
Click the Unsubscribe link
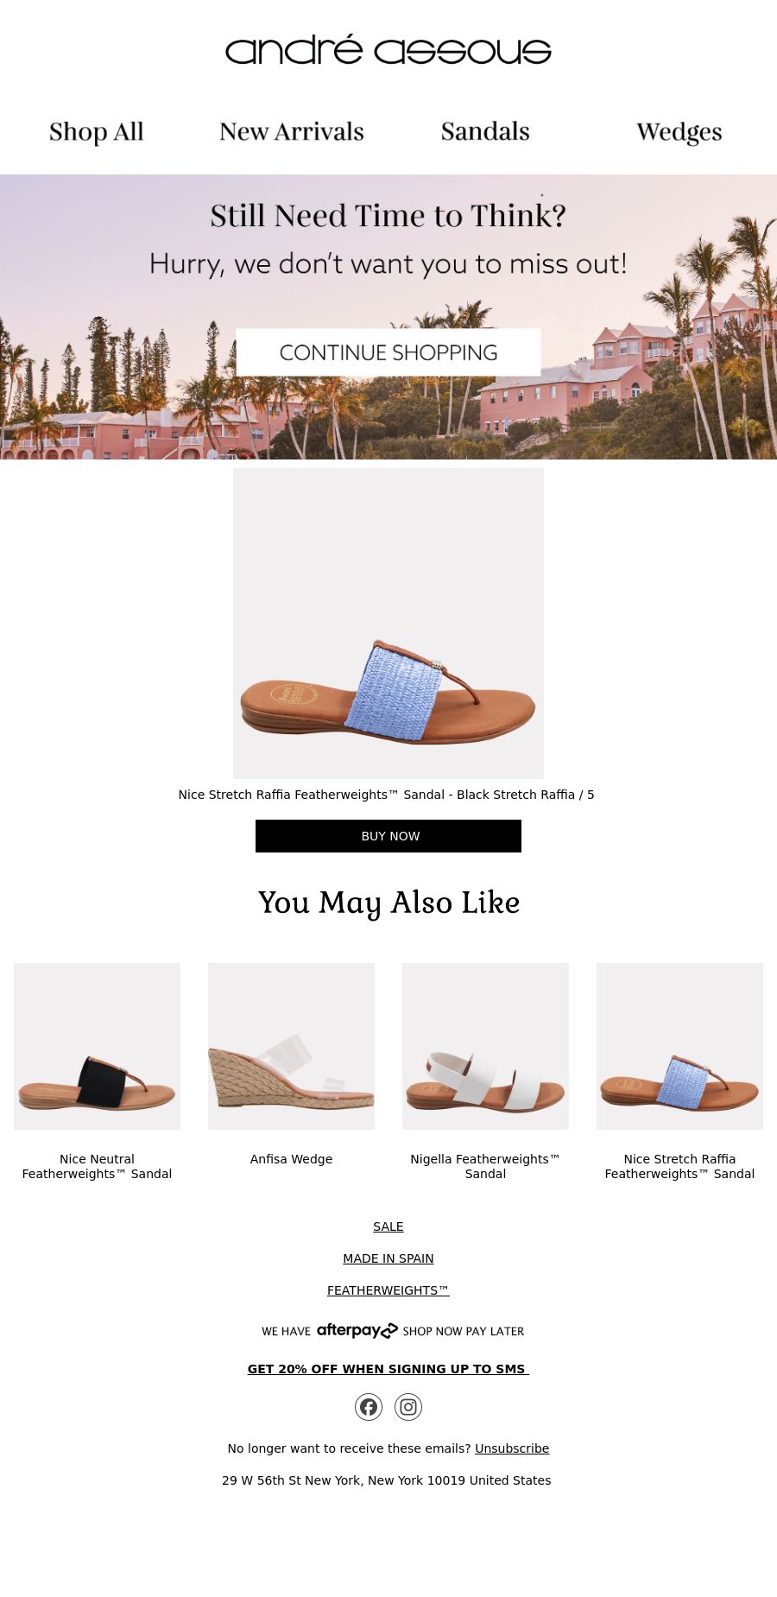[x=512, y=1448]
